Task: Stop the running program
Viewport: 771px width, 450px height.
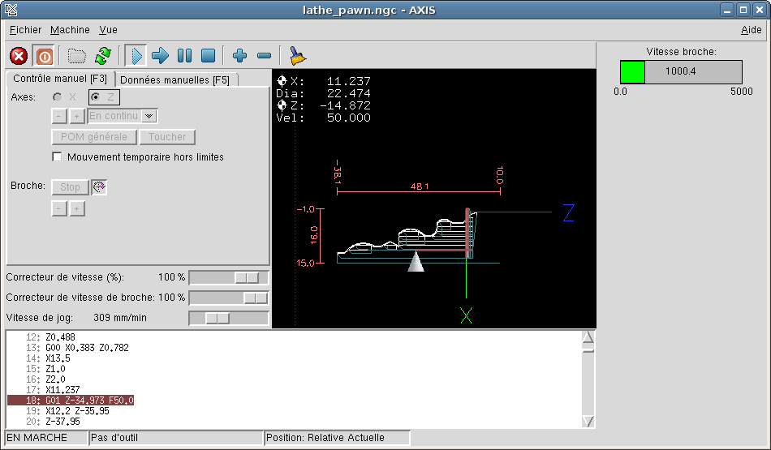Action: (x=208, y=56)
